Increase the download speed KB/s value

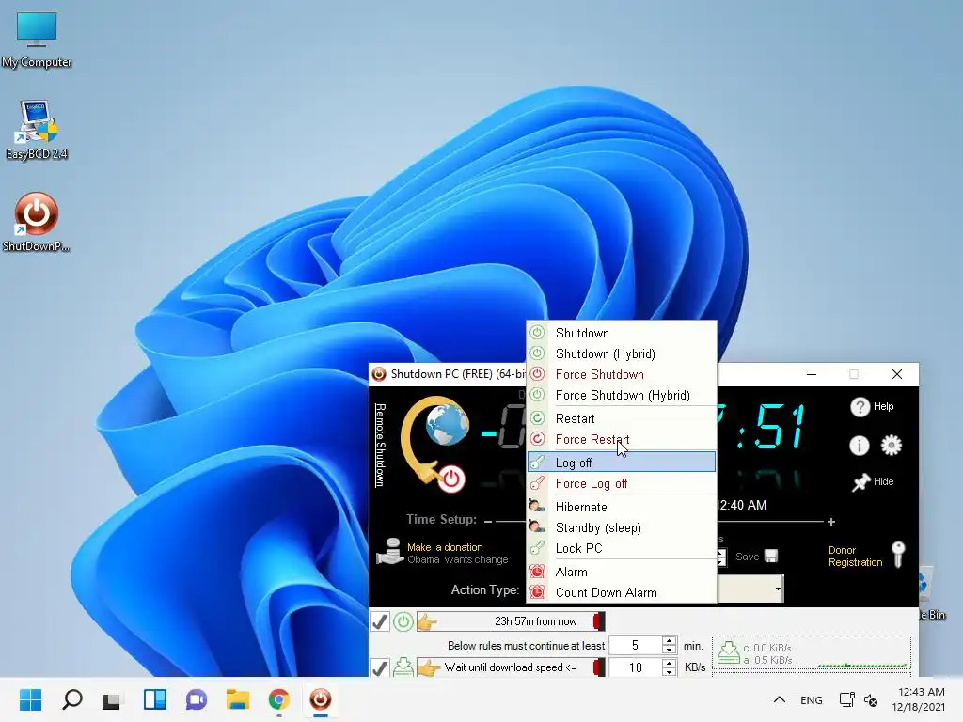tap(669, 663)
